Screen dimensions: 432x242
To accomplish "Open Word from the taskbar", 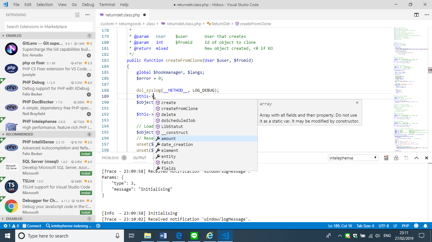I will click(163, 236).
